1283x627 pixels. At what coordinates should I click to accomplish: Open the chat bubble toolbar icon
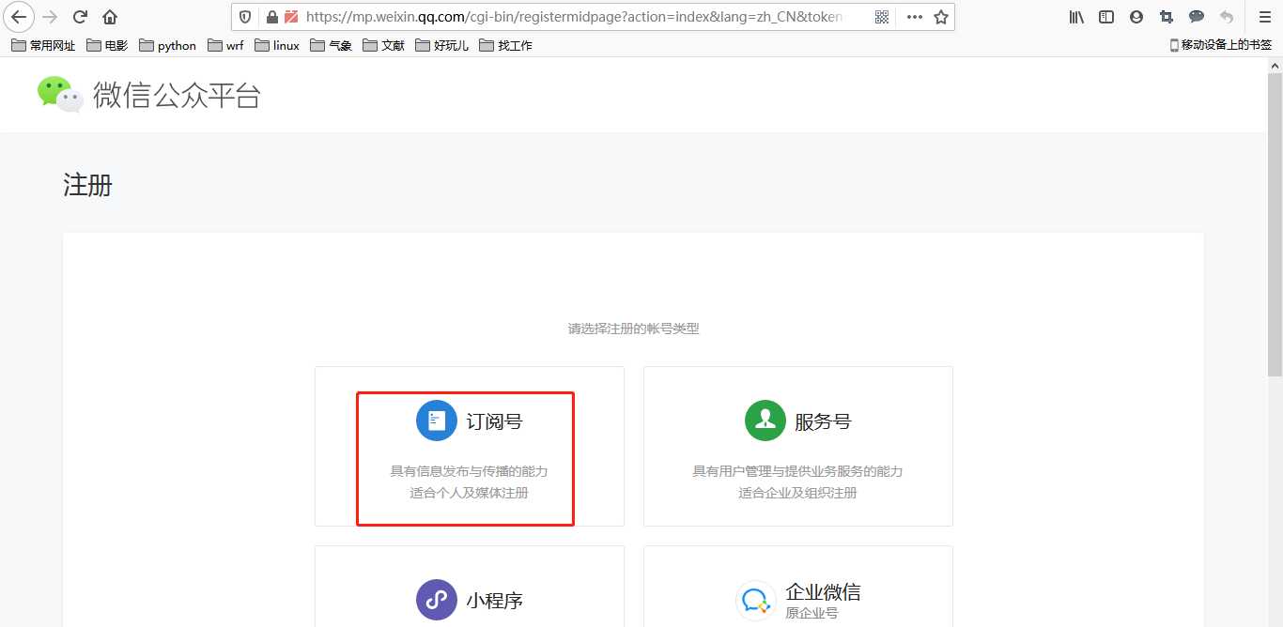1197,17
